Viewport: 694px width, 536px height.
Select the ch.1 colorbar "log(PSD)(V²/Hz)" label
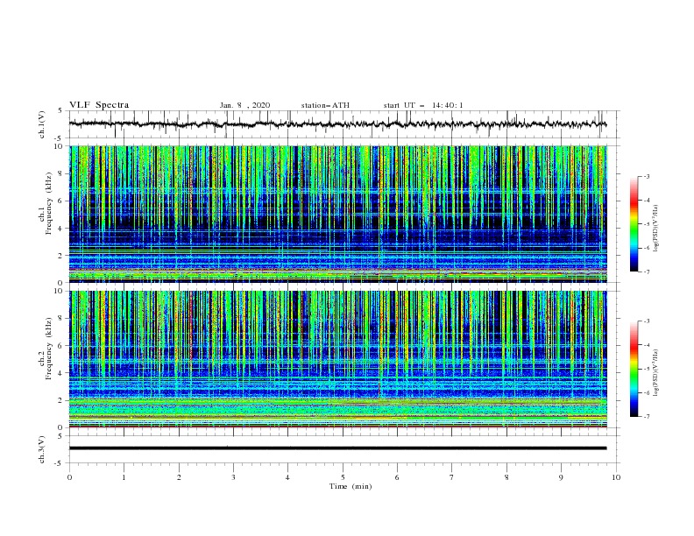656,229
